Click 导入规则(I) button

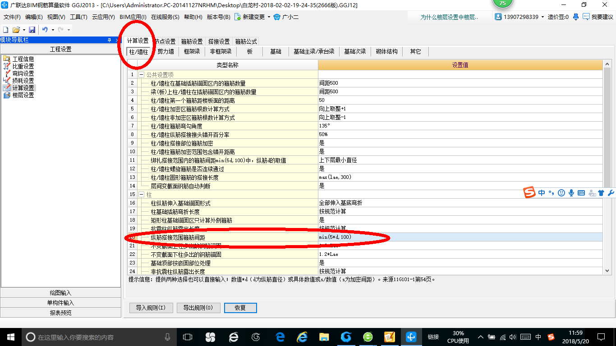(x=151, y=308)
